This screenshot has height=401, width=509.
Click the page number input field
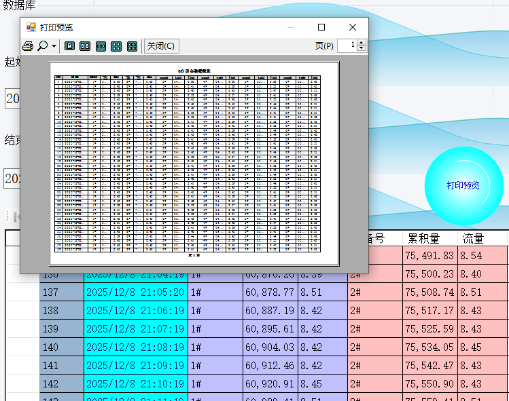click(x=347, y=45)
